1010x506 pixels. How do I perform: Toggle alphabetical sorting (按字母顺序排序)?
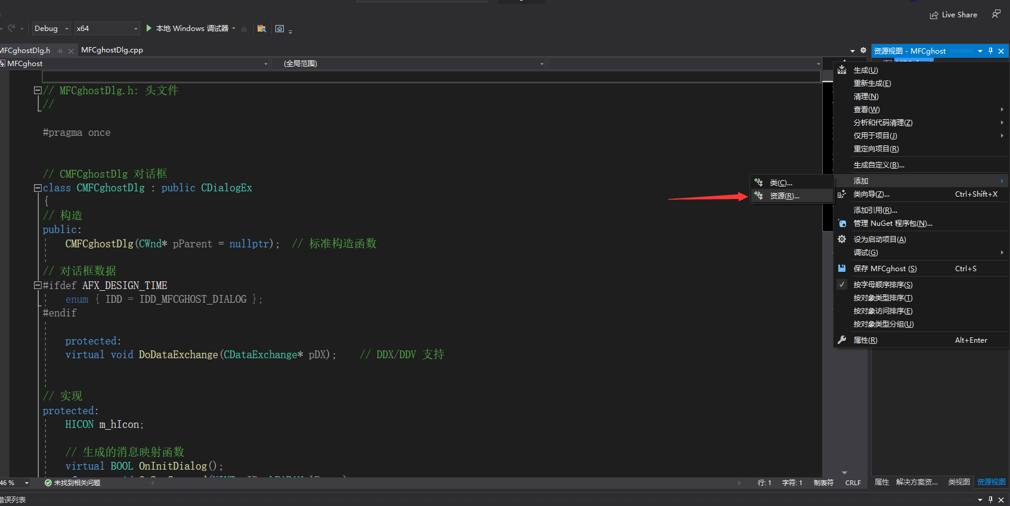point(882,285)
